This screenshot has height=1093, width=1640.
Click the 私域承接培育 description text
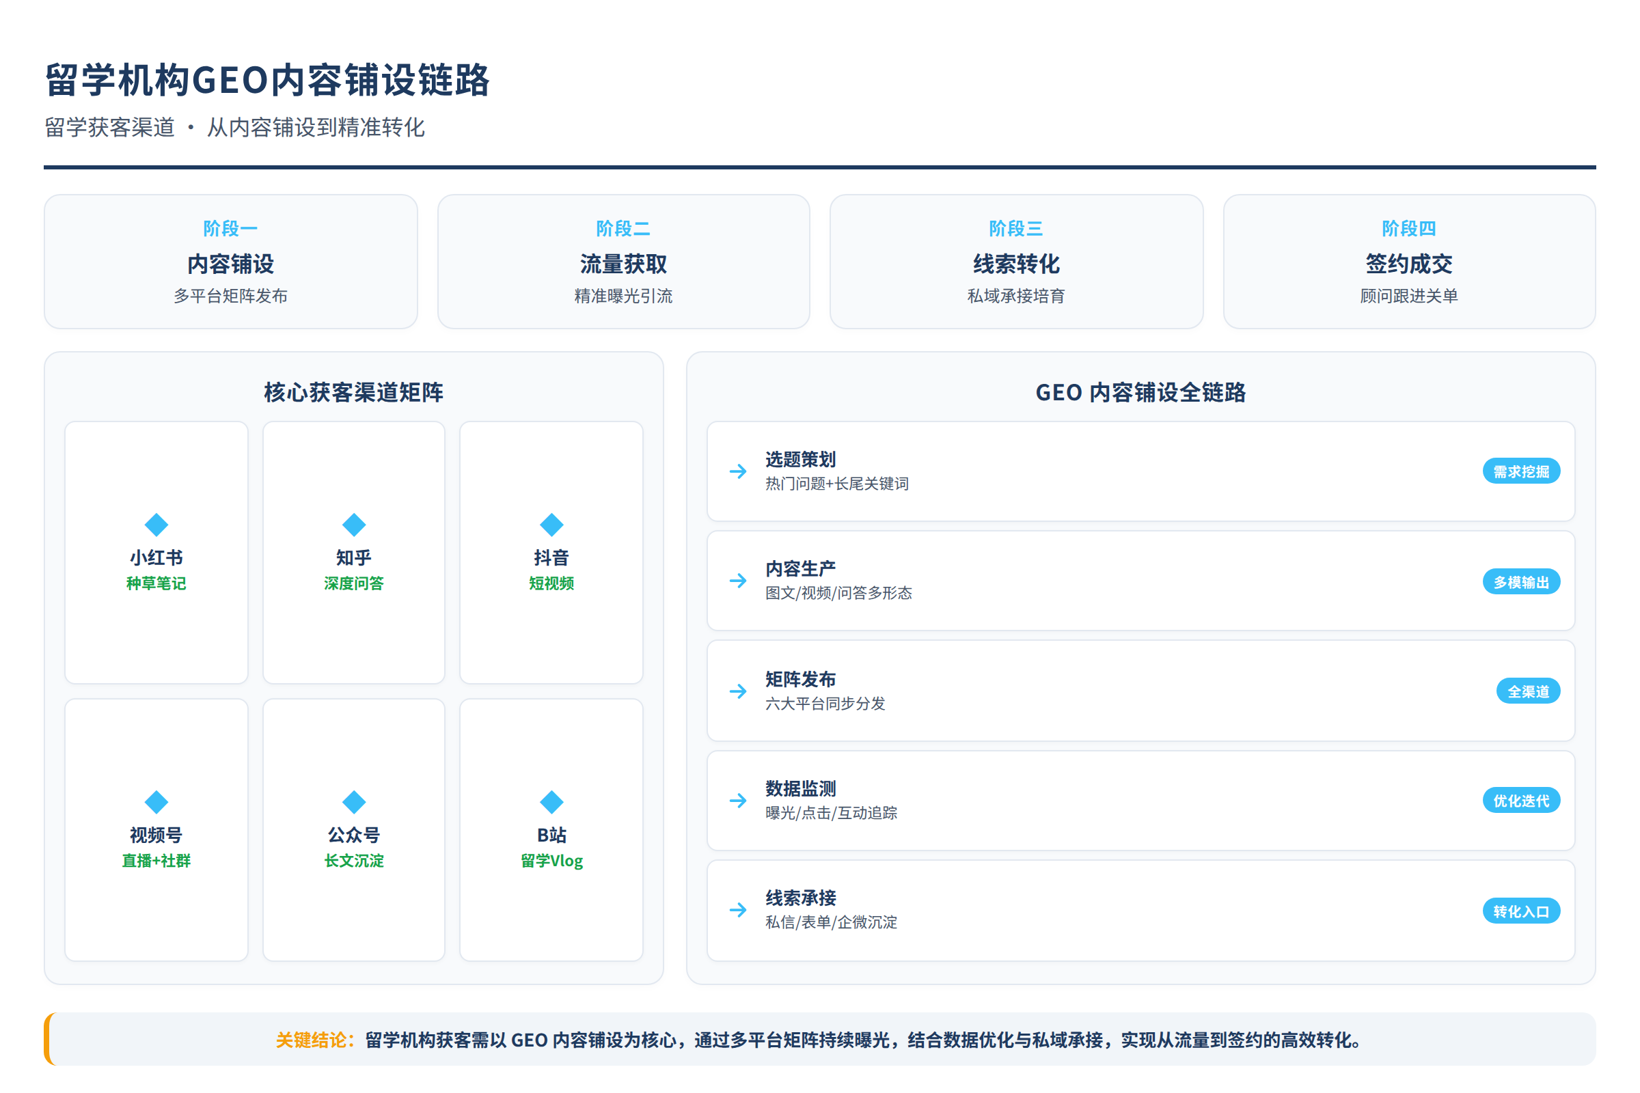[x=1016, y=296]
